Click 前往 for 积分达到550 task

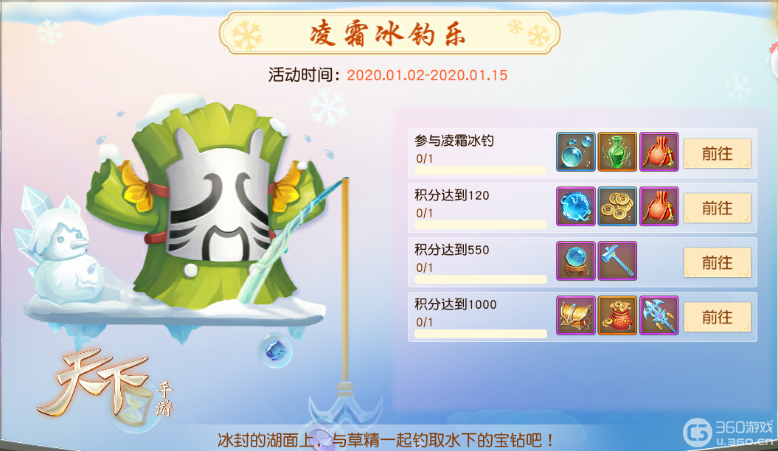717,262
